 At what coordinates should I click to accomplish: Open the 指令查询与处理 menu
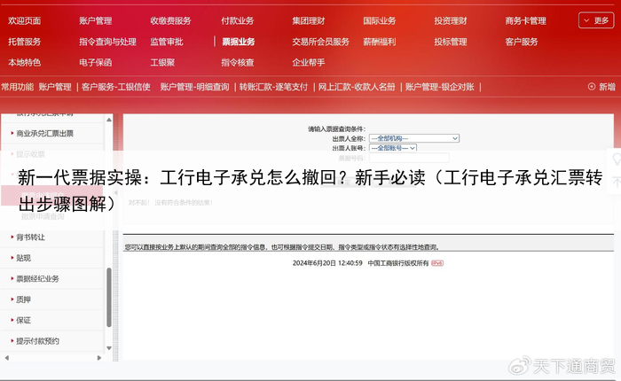(x=107, y=42)
